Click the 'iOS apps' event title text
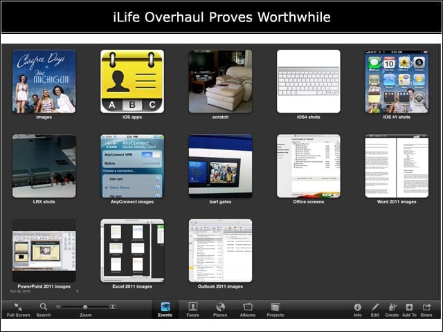This screenshot has height=332, width=443. pos(132,117)
